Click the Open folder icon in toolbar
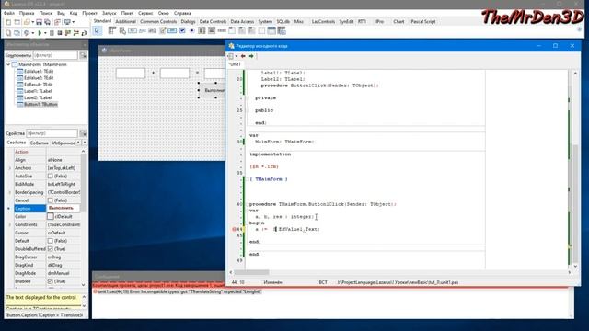 [27, 22]
